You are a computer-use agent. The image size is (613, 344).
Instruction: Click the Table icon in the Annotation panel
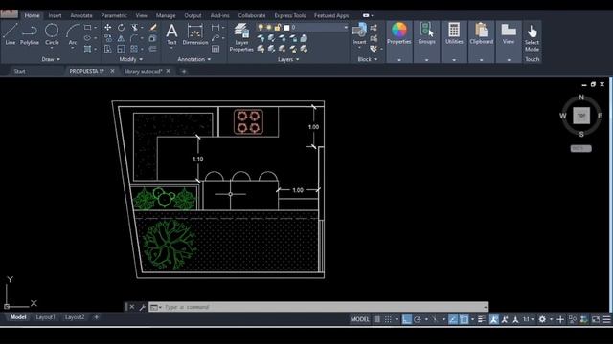pyautogui.click(x=216, y=49)
